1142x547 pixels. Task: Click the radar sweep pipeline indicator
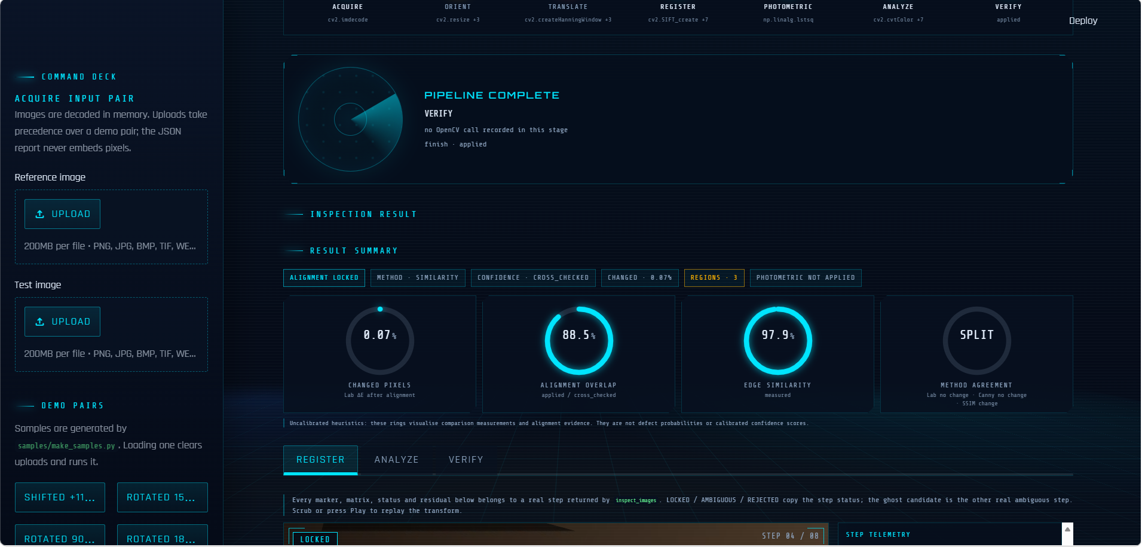coord(350,120)
